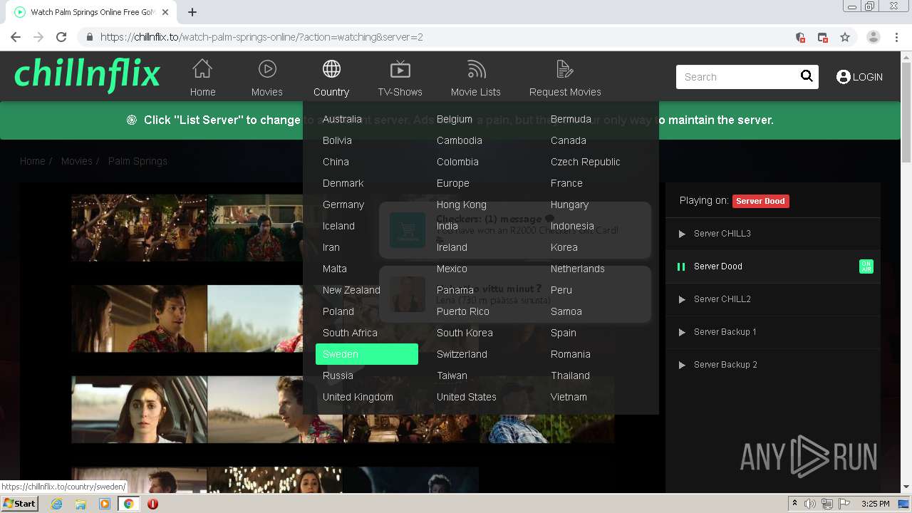Choose South Africa country
912x513 pixels.
tap(350, 333)
